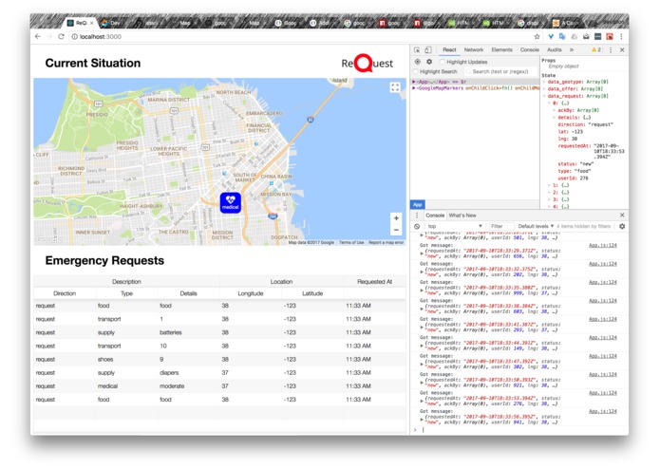Click the console Filter field
This screenshot has height=469, width=660.
click(x=500, y=226)
